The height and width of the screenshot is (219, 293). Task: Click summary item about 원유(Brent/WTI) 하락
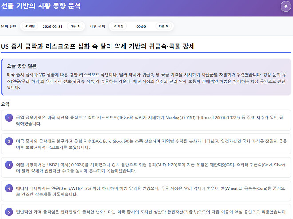pos(146,191)
